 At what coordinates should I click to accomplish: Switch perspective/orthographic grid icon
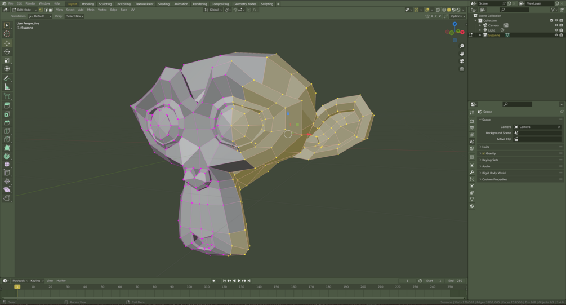[462, 69]
